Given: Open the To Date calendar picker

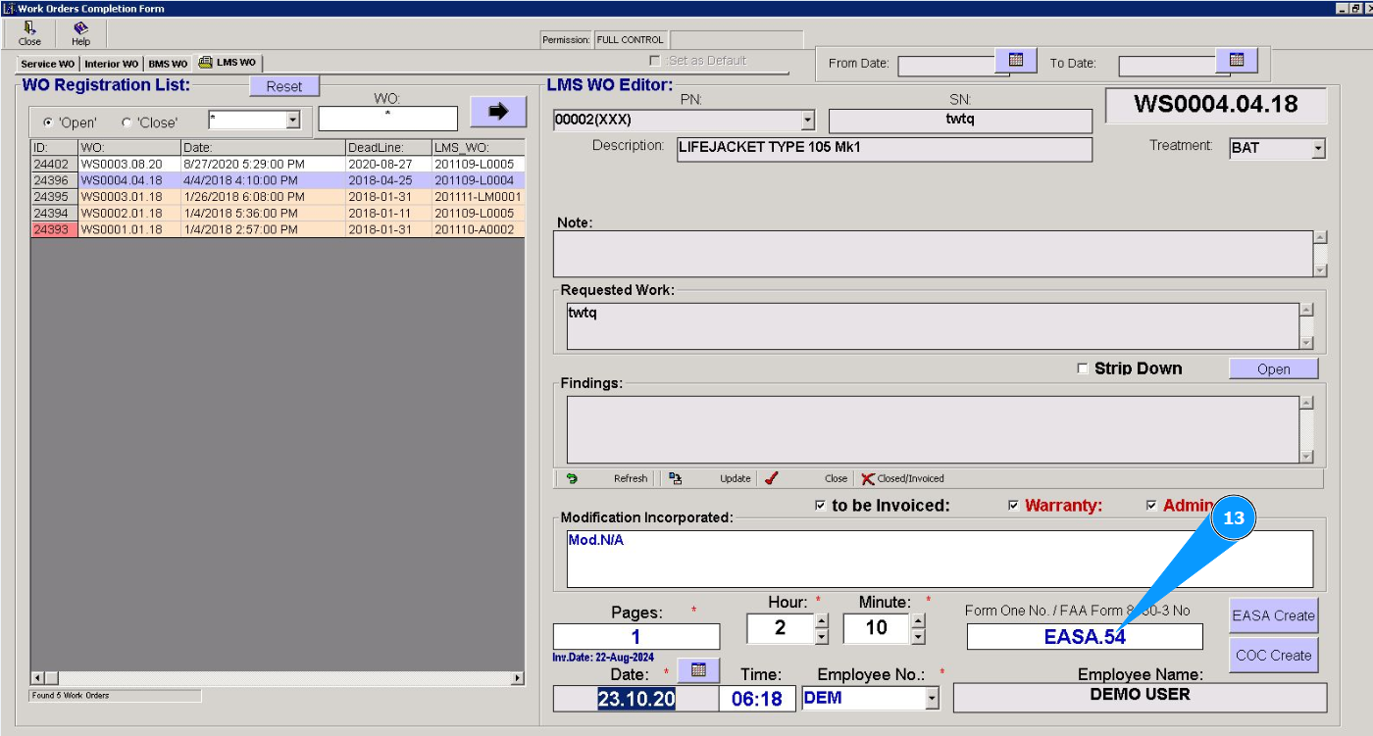Looking at the screenshot, I should [x=1237, y=61].
